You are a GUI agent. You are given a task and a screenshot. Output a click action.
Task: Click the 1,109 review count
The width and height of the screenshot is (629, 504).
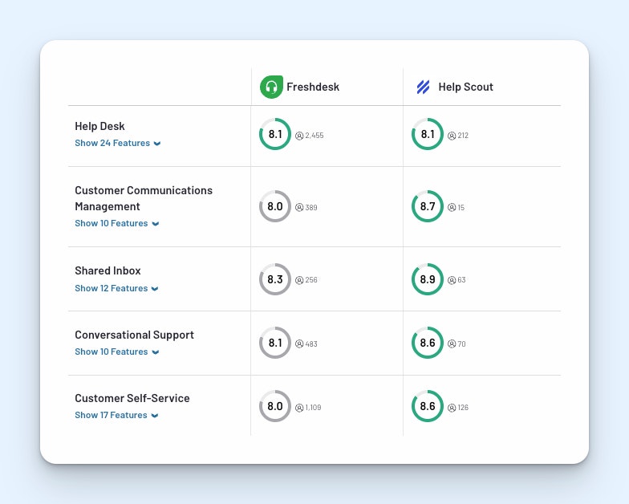click(x=313, y=408)
